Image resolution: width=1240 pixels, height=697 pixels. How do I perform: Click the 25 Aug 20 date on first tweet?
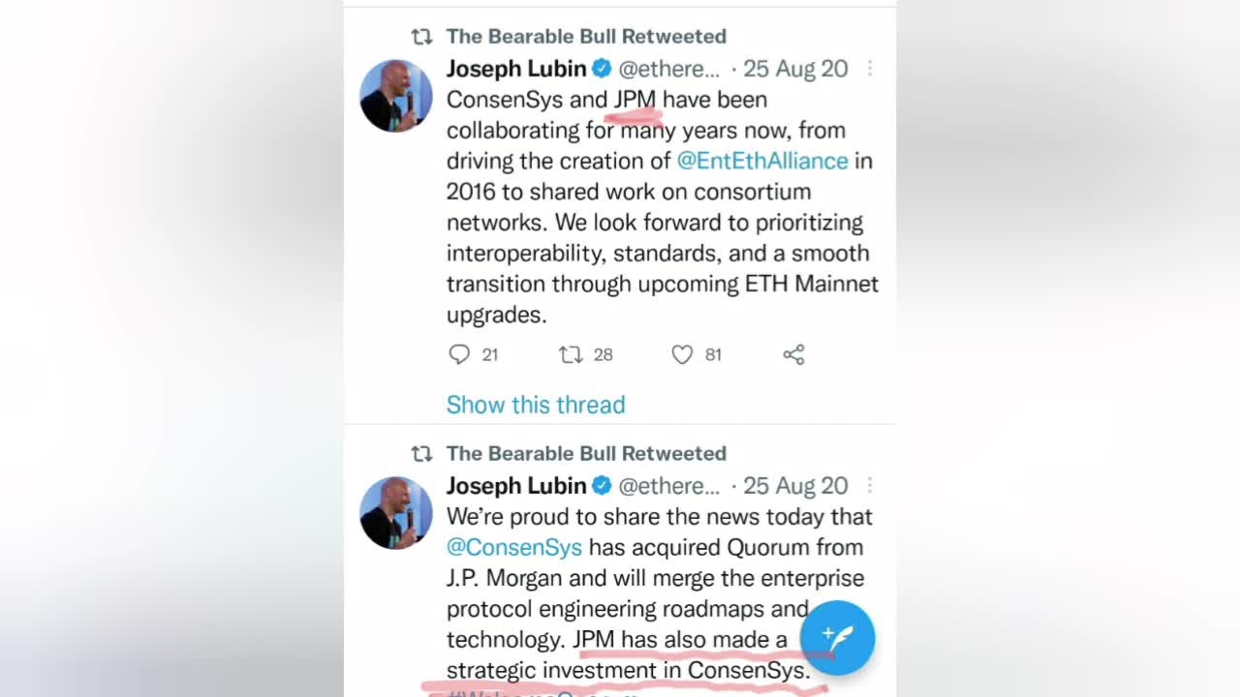click(794, 69)
